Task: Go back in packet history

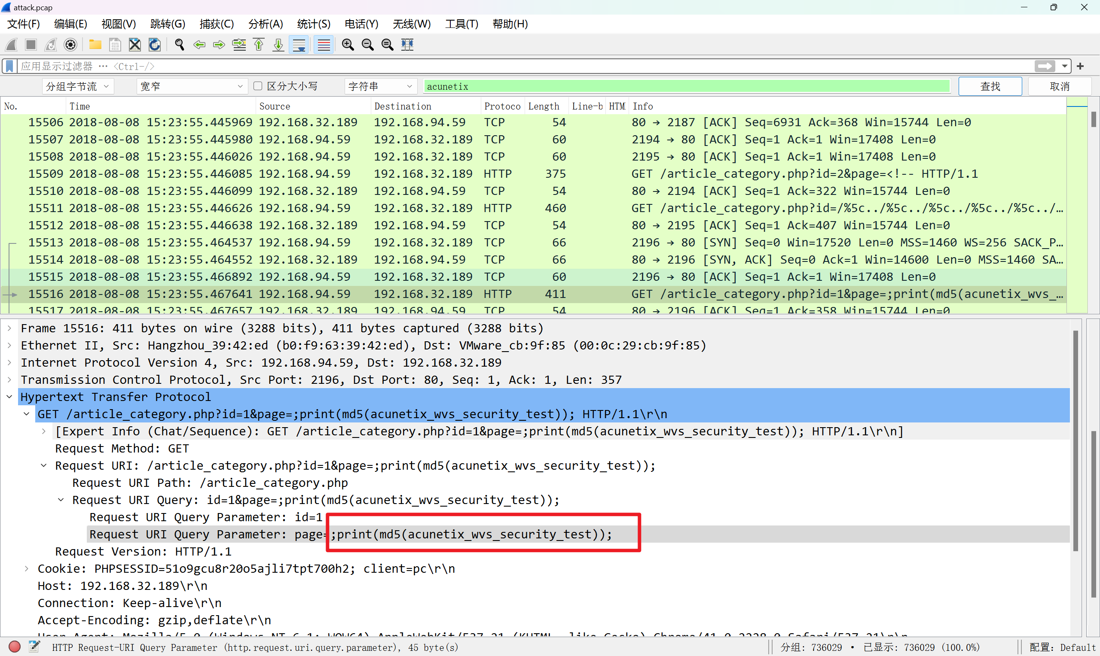Action: (x=199, y=45)
